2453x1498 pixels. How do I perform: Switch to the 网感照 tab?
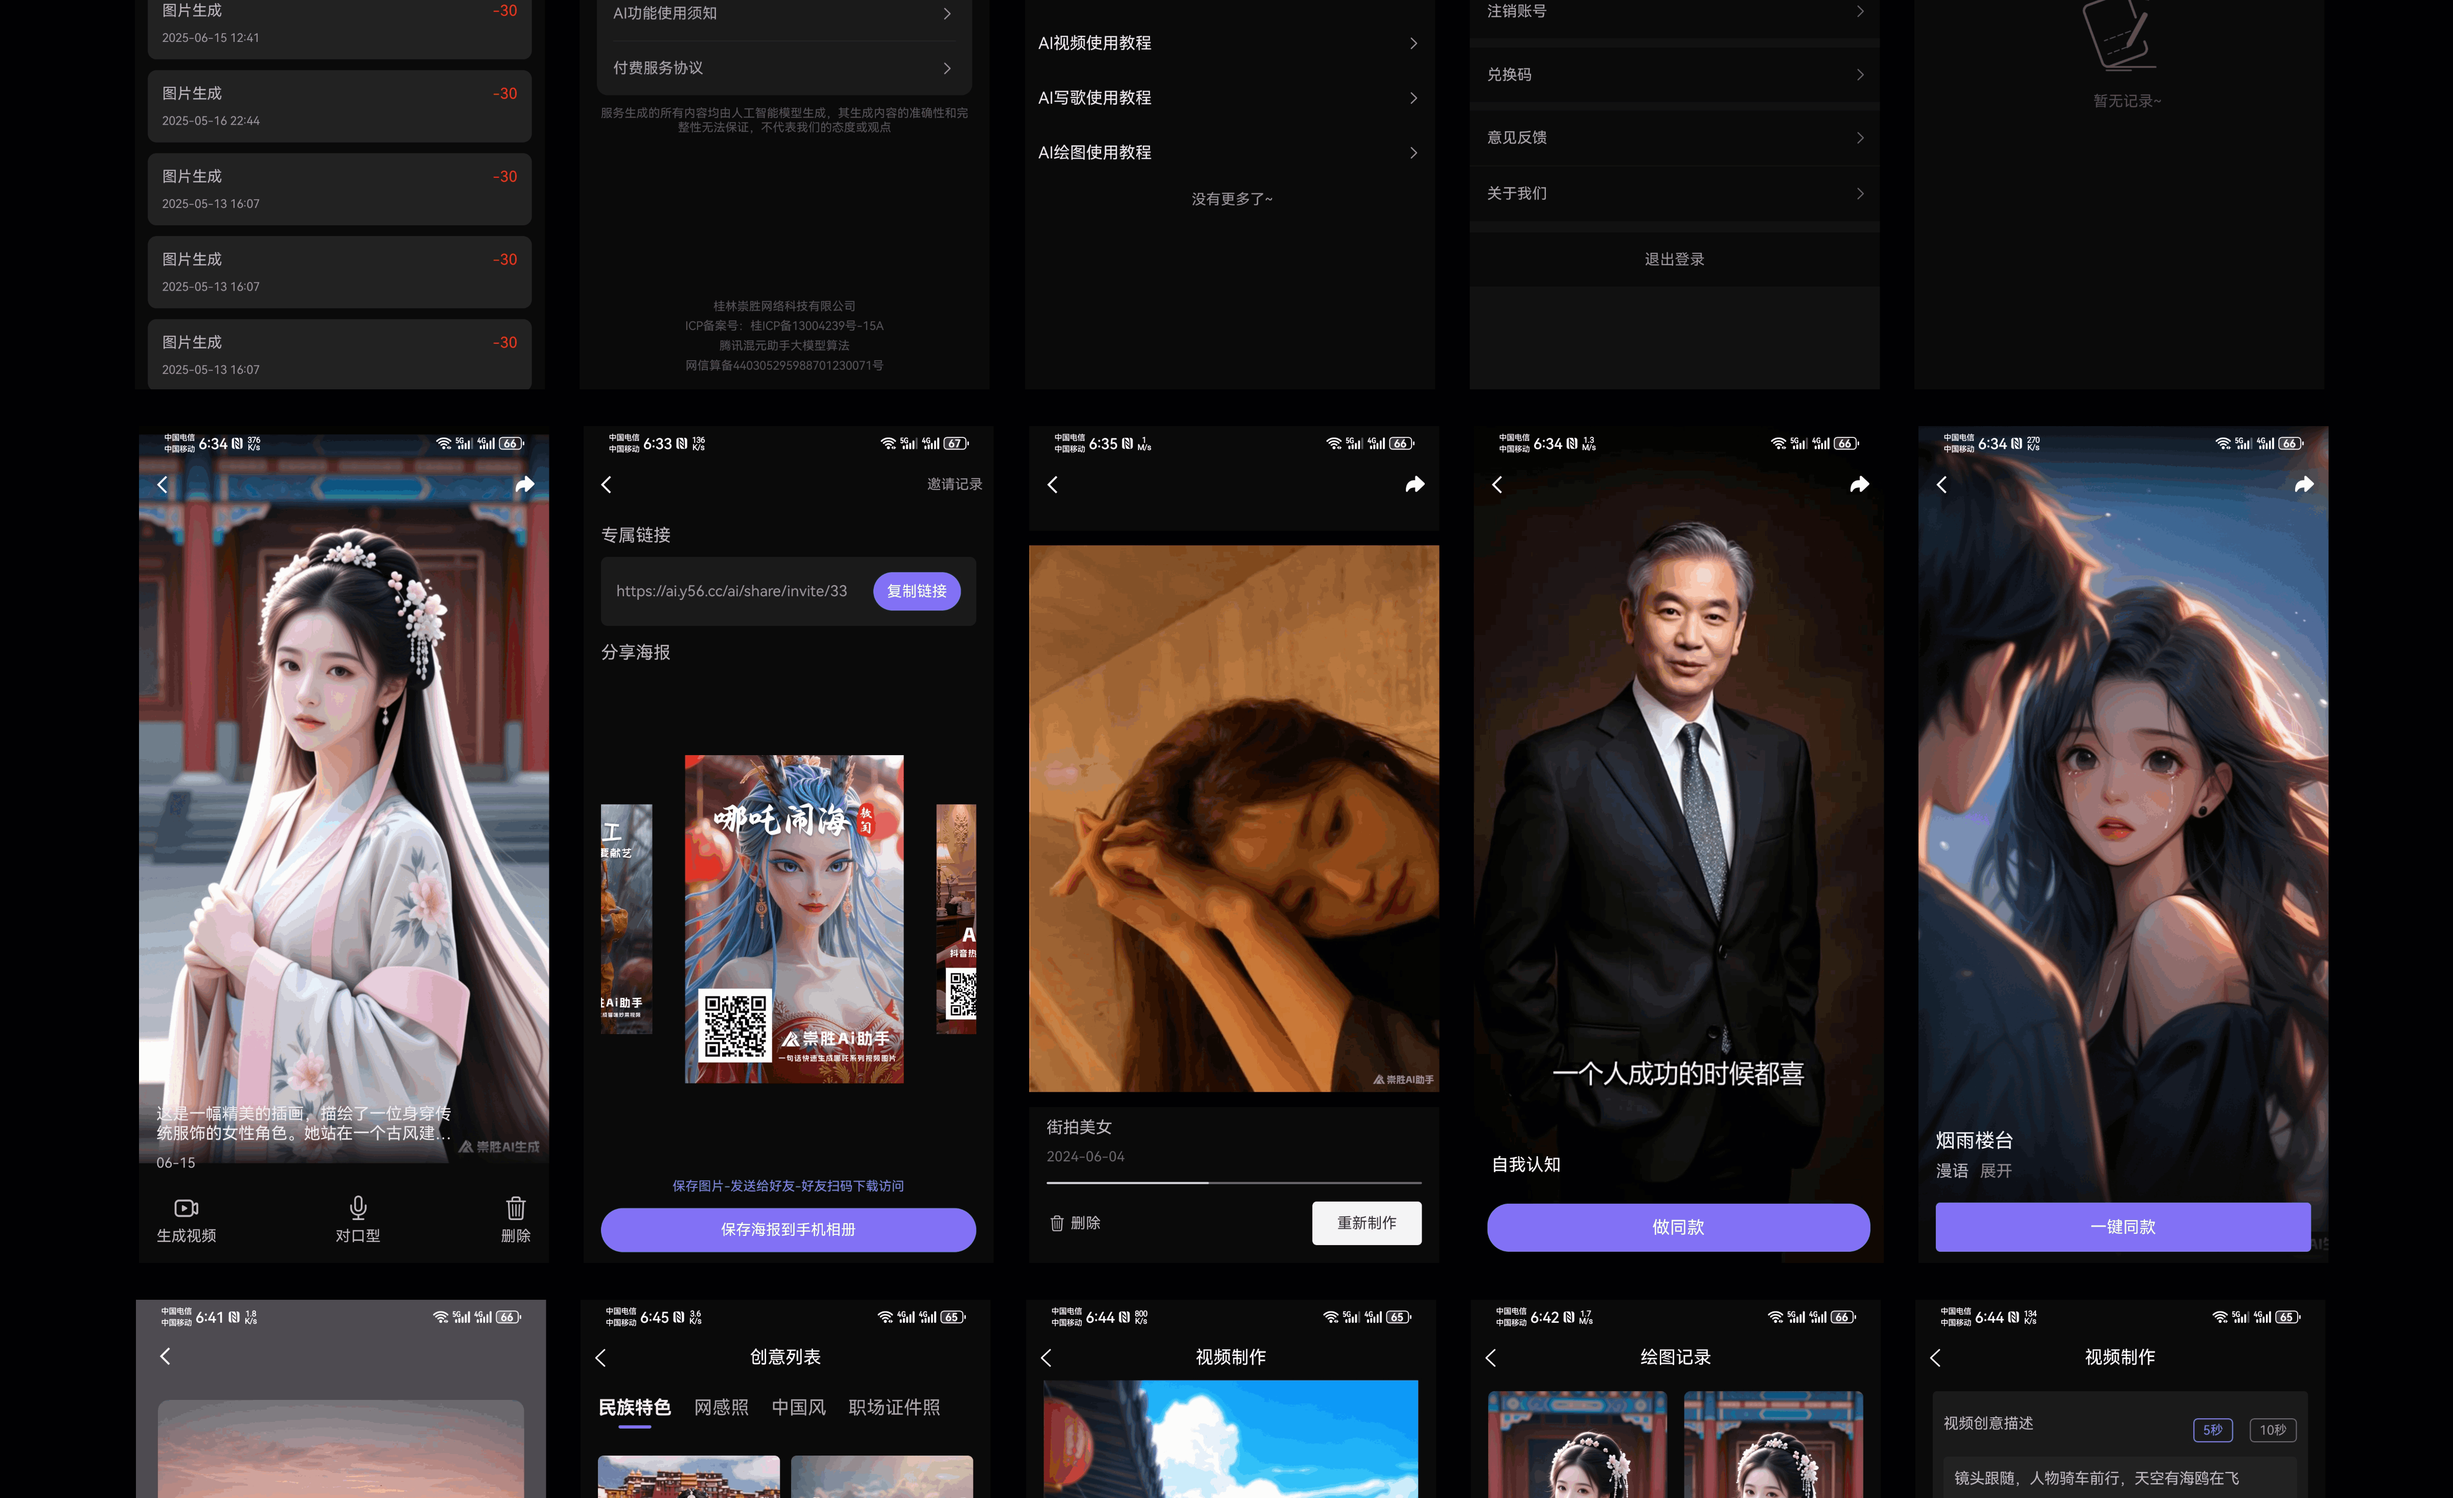coord(721,1408)
